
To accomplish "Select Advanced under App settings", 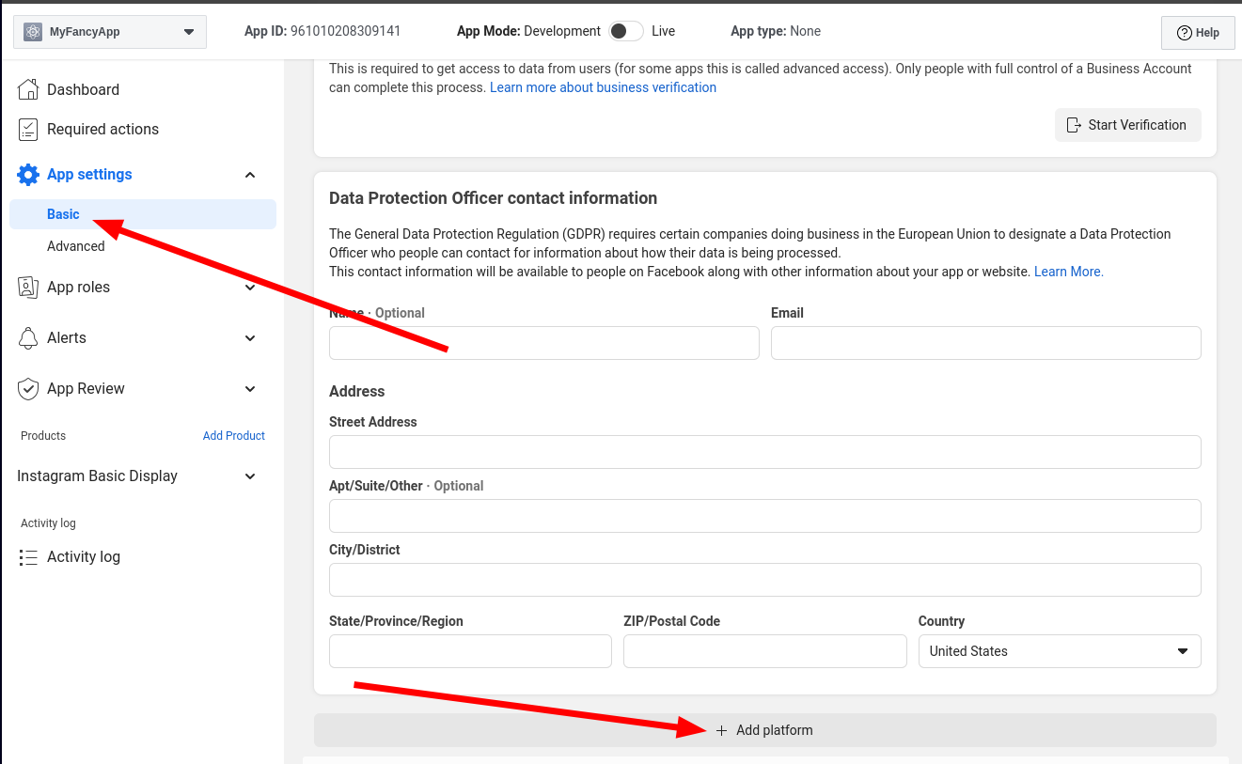I will [76, 246].
